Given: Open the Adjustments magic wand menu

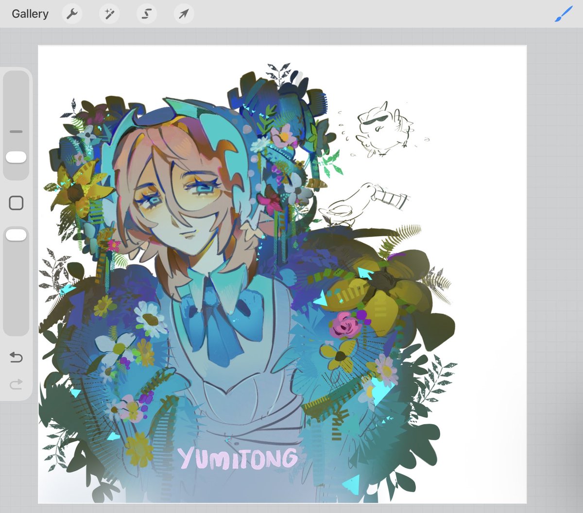Looking at the screenshot, I should pyautogui.click(x=109, y=14).
